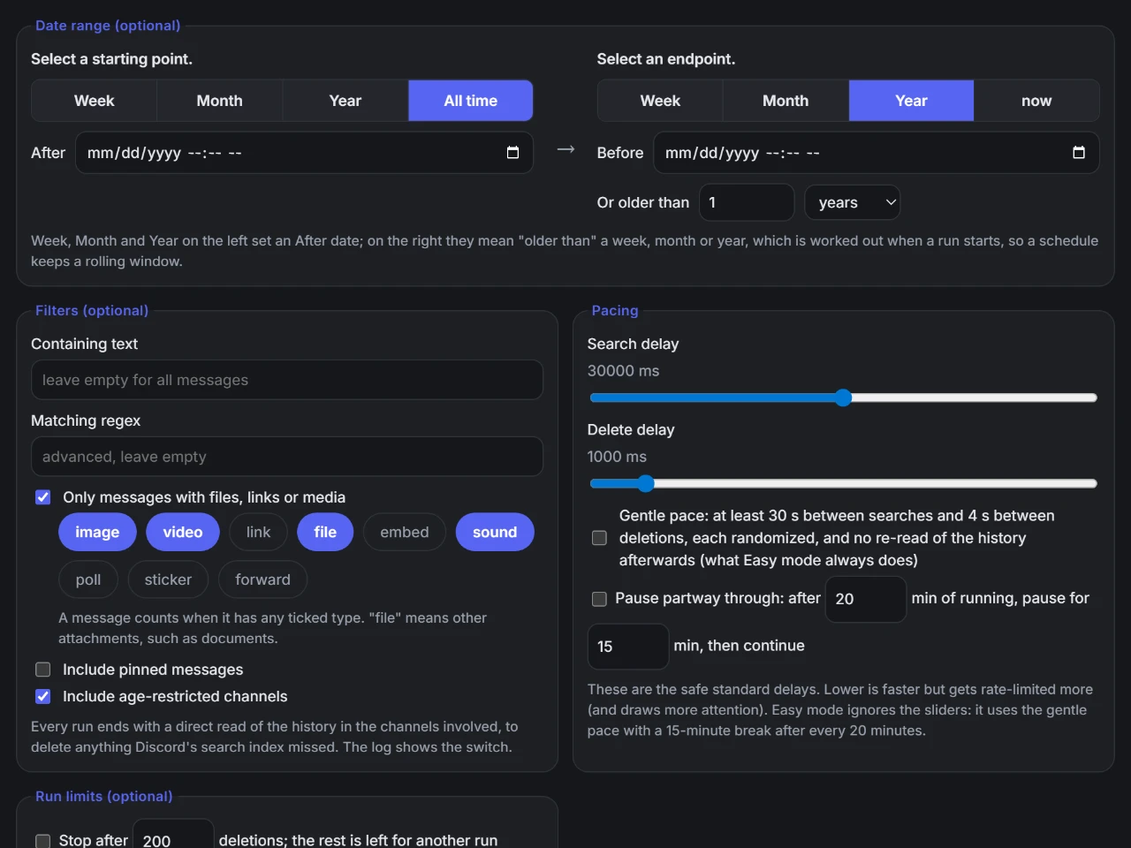Enable the link type chip
The image size is (1131, 848).
point(258,532)
